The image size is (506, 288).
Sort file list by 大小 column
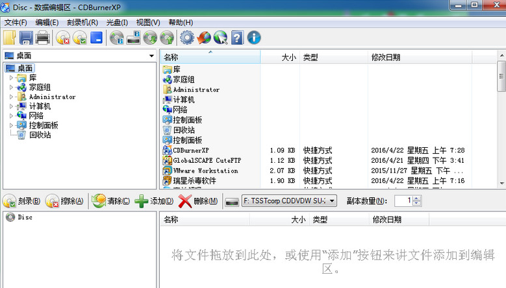coord(280,57)
